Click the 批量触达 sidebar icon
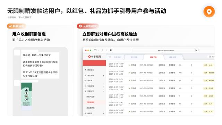This screenshot has height=125, width=222. pyautogui.click(x=85, y=91)
